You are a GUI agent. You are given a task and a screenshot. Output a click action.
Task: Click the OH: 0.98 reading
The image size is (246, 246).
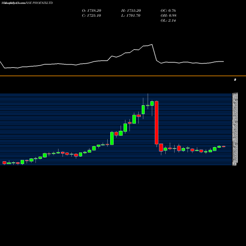[168, 16]
